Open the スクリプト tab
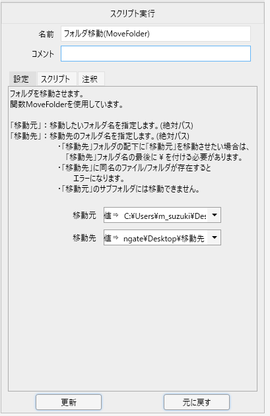This screenshot has height=416, width=270. (x=57, y=79)
